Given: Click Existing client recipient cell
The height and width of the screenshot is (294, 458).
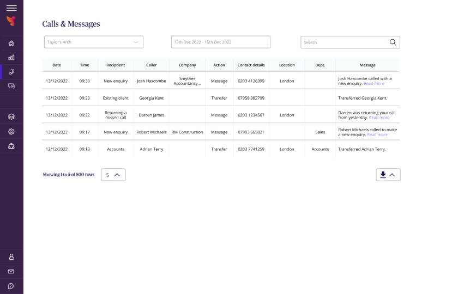Looking at the screenshot, I should click(116, 98).
